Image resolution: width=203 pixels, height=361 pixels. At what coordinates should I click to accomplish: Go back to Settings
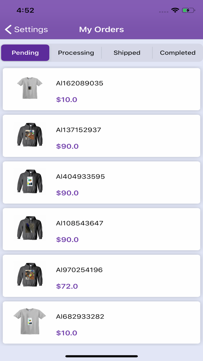tap(26, 29)
